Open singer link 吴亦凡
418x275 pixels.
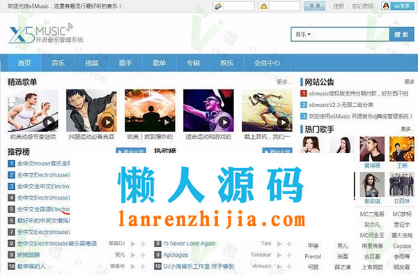(372, 225)
